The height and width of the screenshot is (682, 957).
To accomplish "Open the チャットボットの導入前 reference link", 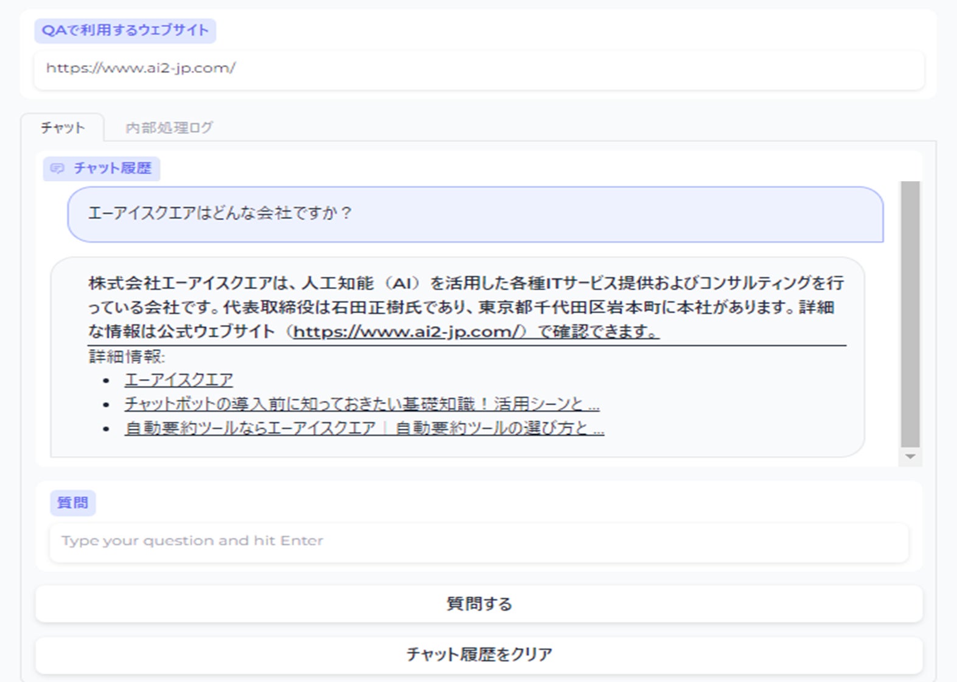I will (x=362, y=404).
